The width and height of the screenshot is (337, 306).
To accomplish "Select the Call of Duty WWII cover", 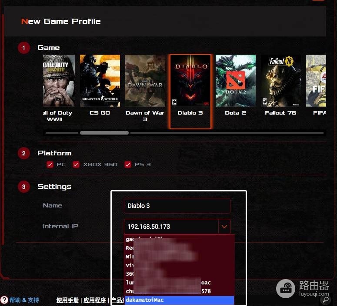I will (x=59, y=81).
